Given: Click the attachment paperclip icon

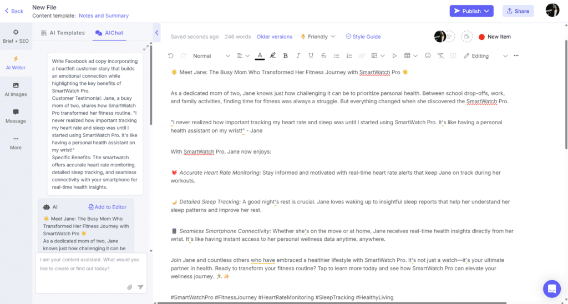Looking at the screenshot, I should [130, 287].
